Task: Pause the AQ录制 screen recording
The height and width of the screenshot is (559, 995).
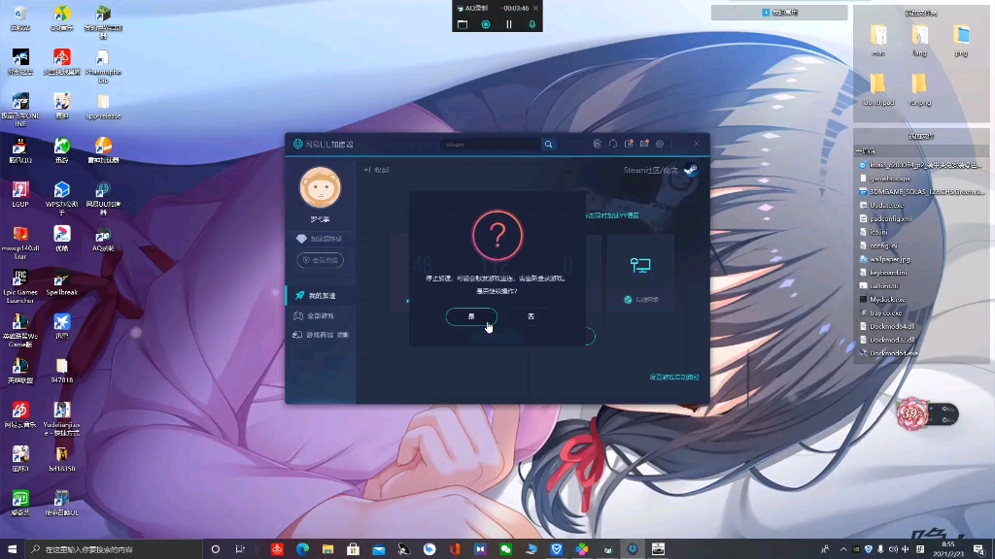Action: pos(508,22)
